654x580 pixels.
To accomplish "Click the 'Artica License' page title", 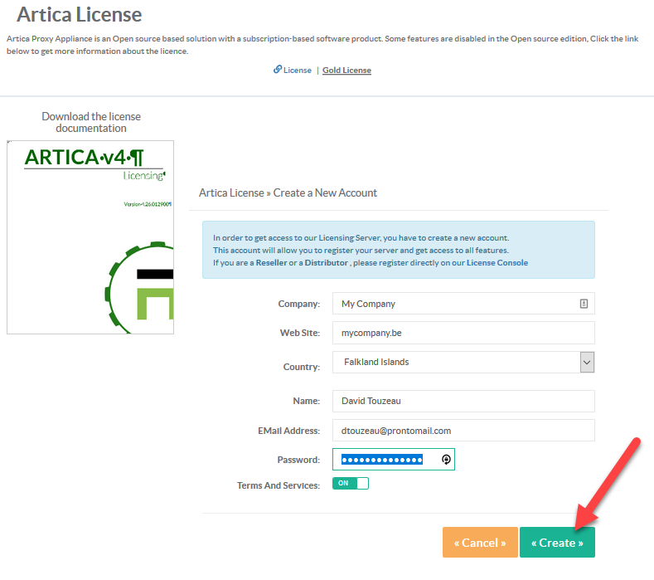I will click(80, 15).
